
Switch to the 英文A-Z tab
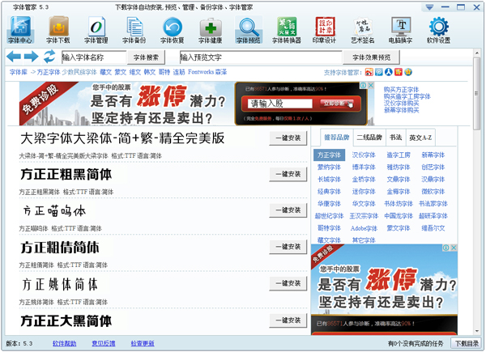[x=420, y=138]
